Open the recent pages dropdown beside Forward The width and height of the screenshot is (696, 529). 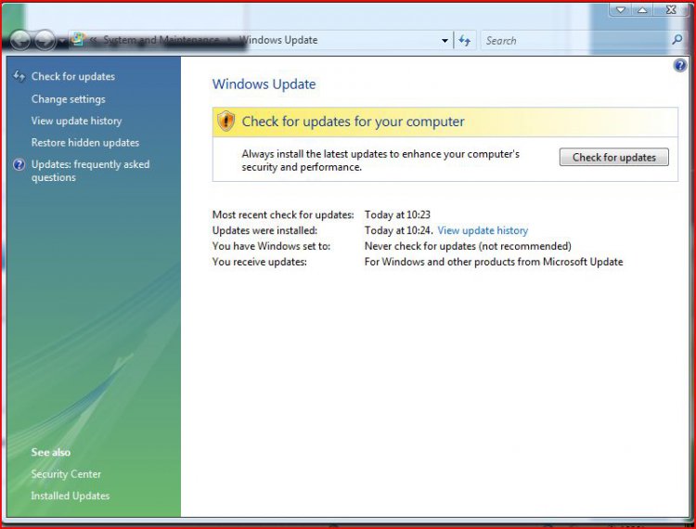62,41
